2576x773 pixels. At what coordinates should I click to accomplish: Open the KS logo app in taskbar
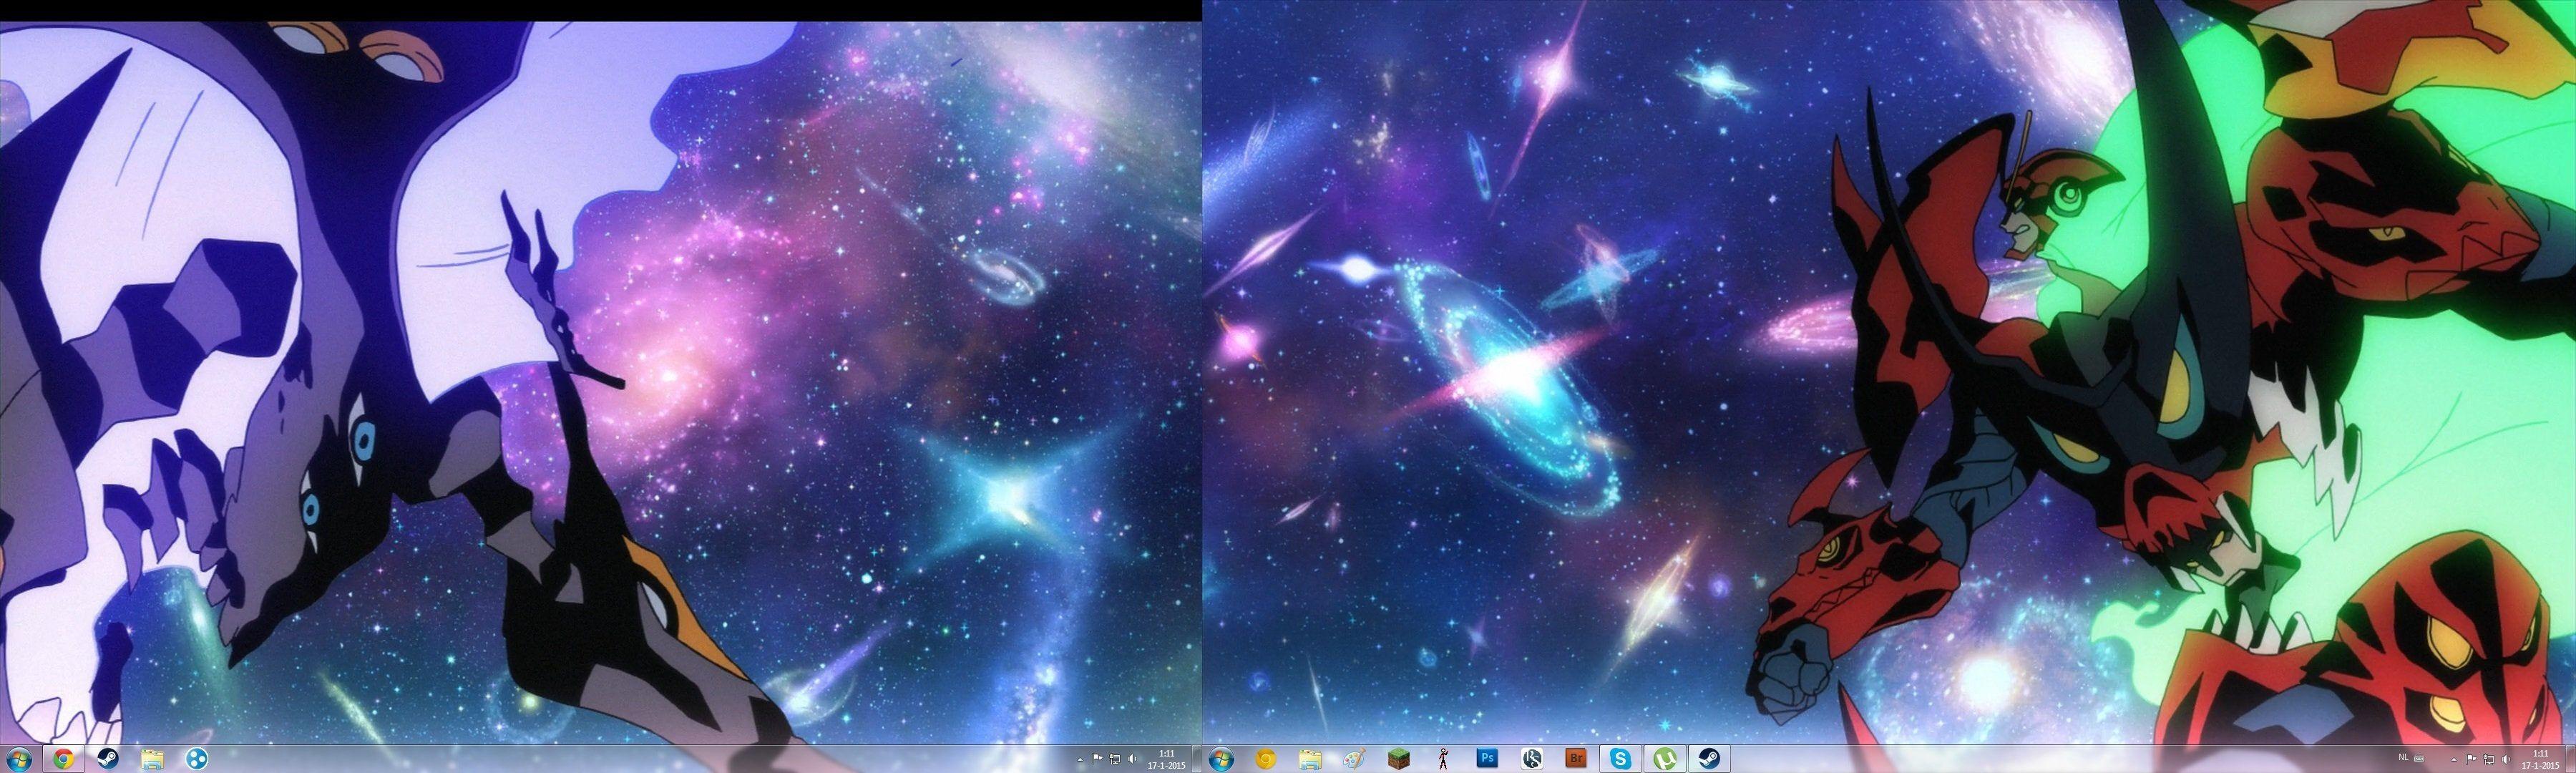pyautogui.click(x=1531, y=759)
